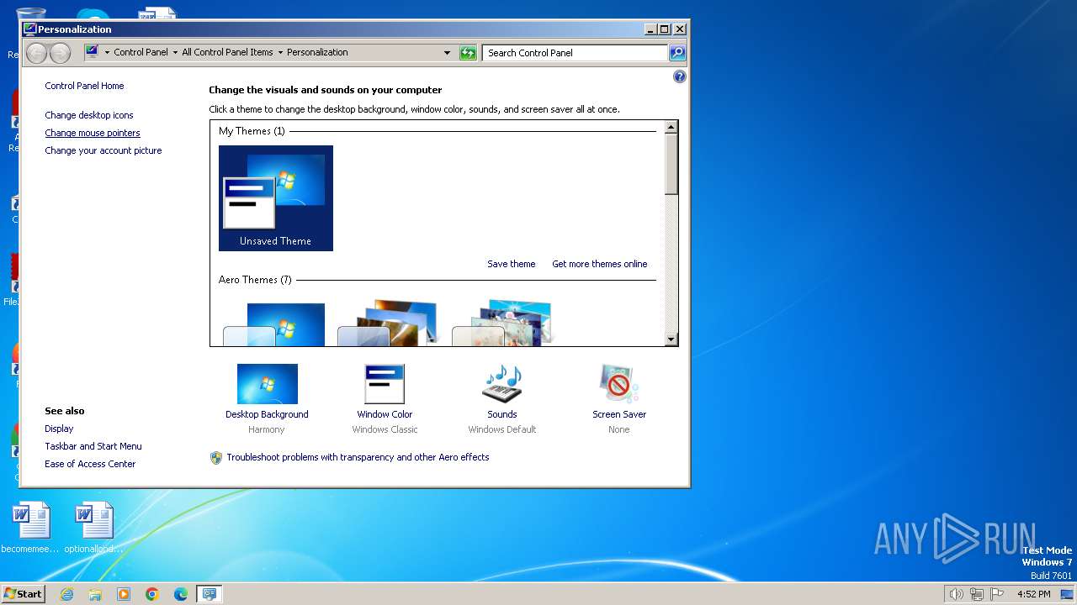The image size is (1077, 605).
Task: Select becomemee Word document on desktop
Action: (31, 528)
